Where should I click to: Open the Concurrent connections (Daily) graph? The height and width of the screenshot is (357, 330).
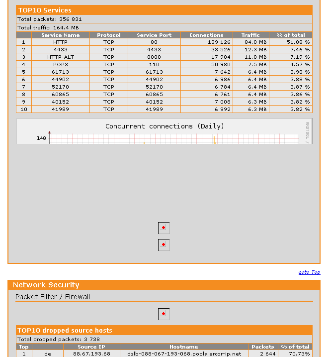[165, 131]
